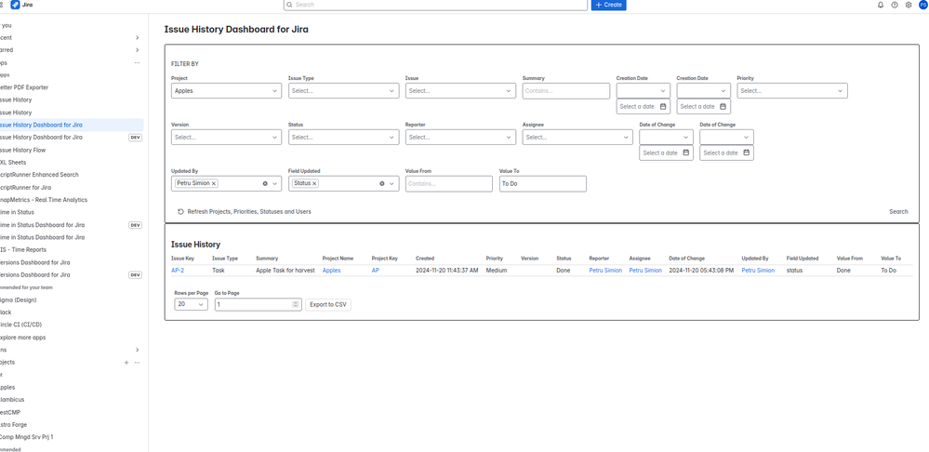Open the Reporter dropdown
Screen dimensions: 929x452
tap(460, 137)
